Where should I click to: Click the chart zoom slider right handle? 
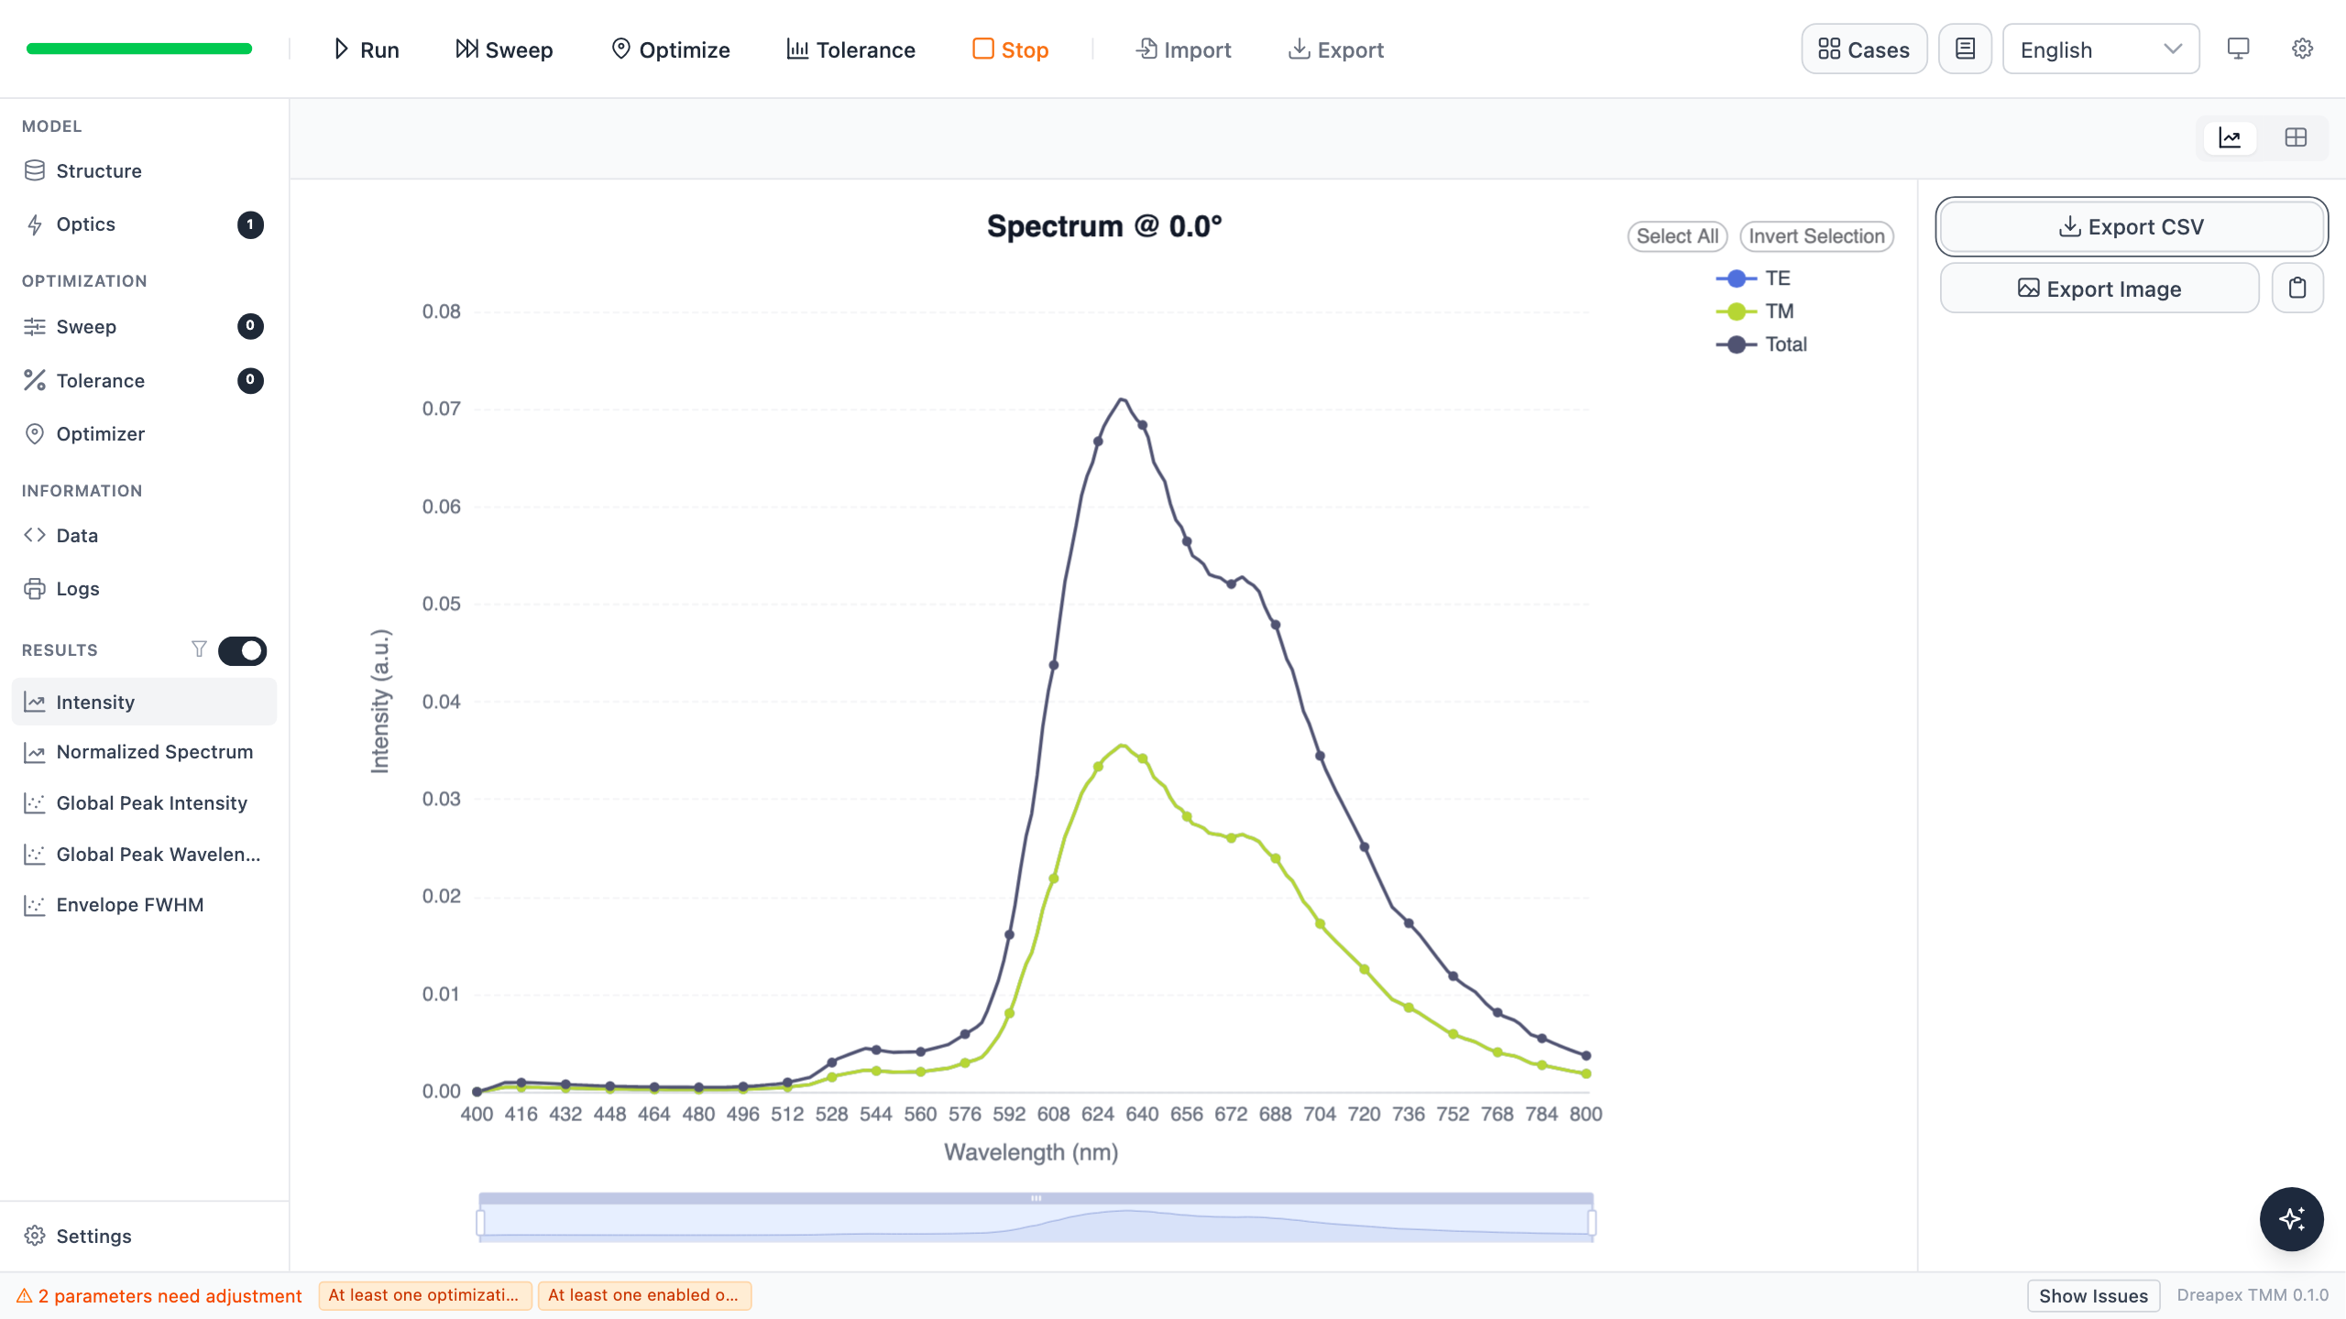tap(1592, 1223)
